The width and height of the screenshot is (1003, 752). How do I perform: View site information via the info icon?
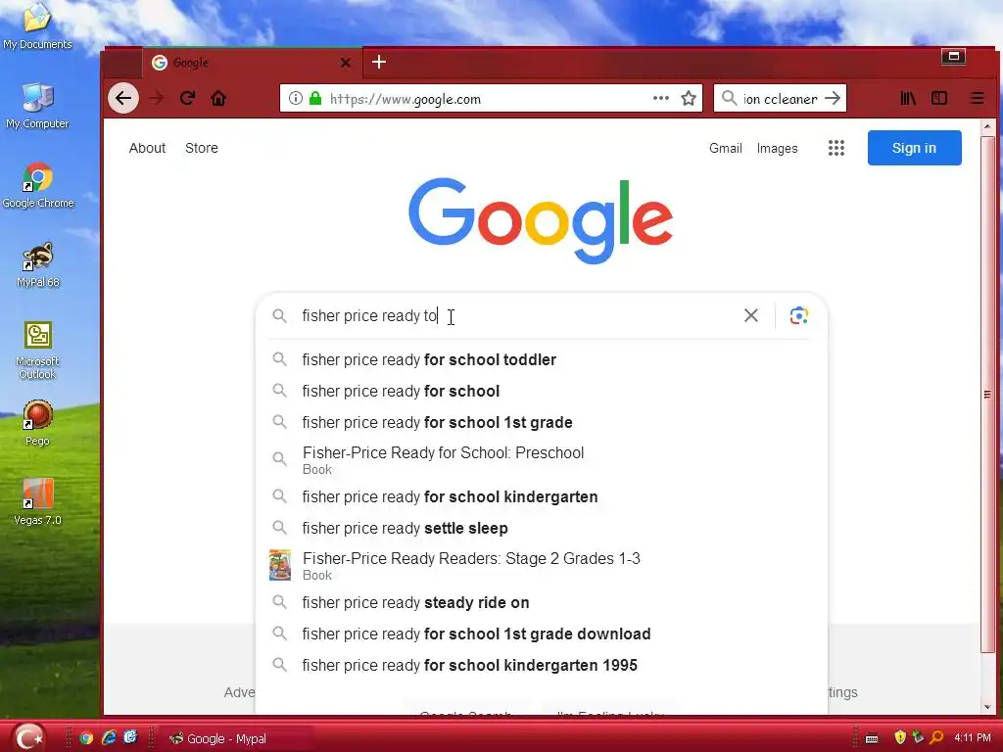pyautogui.click(x=295, y=99)
